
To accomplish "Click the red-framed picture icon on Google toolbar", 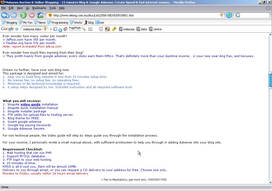I will click(107, 29).
